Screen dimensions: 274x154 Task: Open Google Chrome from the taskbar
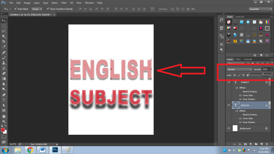30,150
